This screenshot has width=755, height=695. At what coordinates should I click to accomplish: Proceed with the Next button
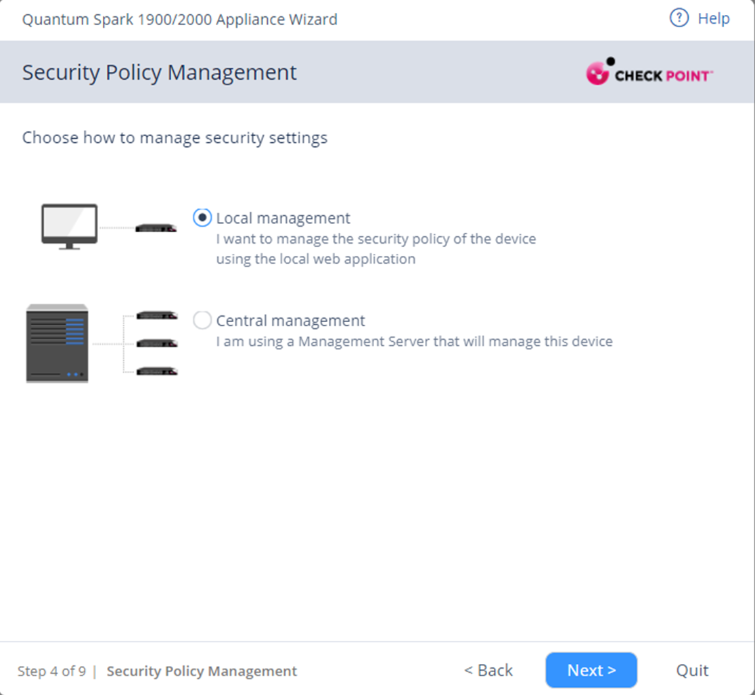click(x=591, y=670)
